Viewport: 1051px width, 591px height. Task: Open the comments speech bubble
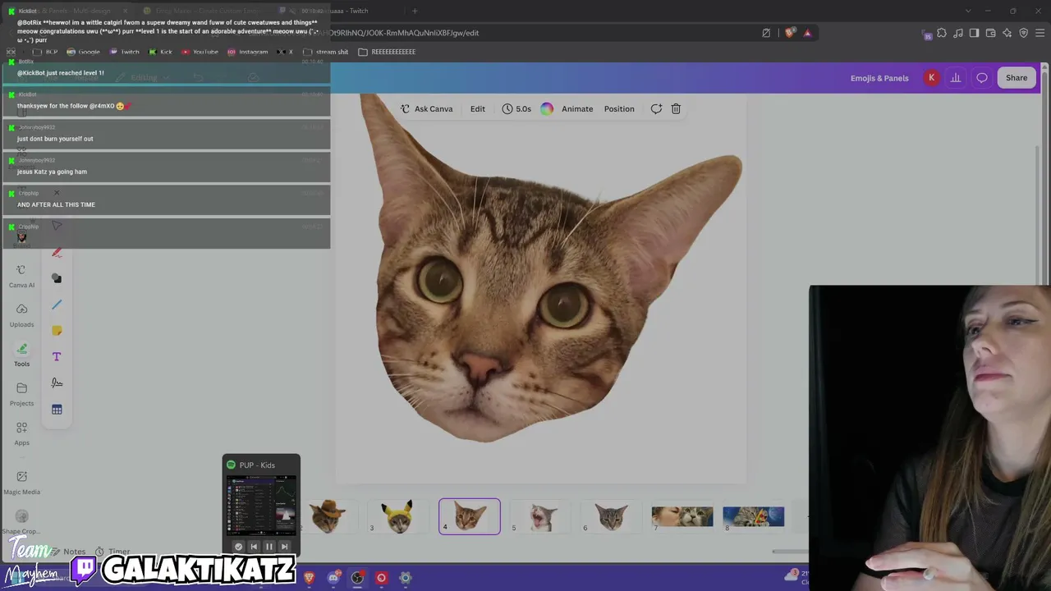click(x=982, y=78)
